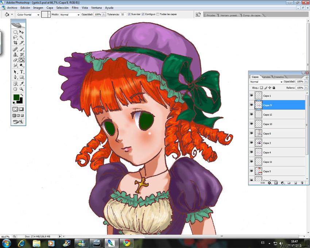This screenshot has height=248, width=310.
Task: Select the Zoom tool
Action: pos(22,89)
